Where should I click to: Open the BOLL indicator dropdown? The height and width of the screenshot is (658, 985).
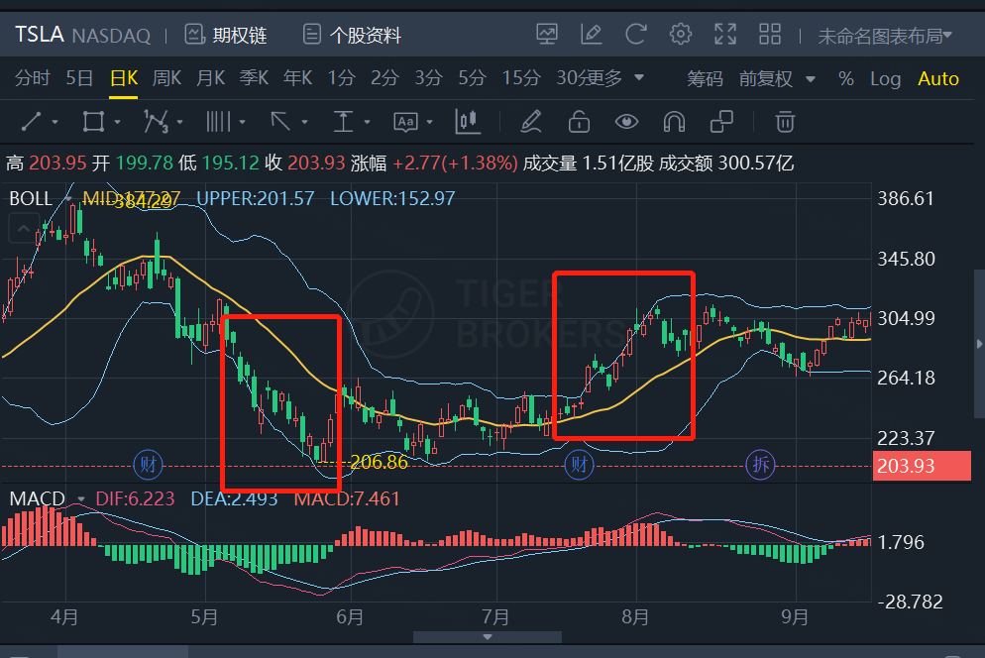point(67,198)
